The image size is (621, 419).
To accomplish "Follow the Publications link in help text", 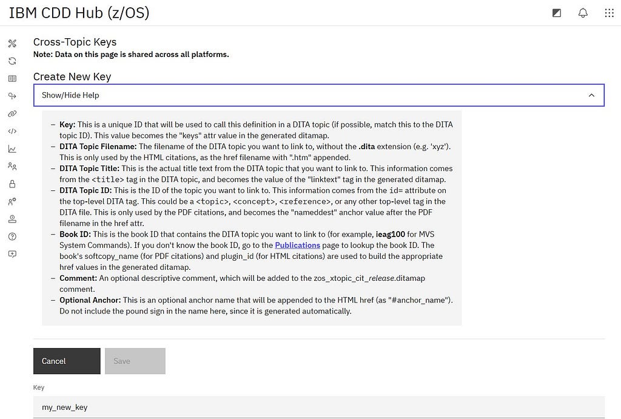I will (297, 245).
